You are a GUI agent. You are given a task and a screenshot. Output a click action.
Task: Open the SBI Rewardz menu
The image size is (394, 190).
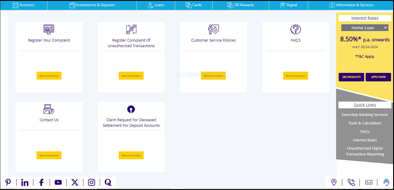pyautogui.click(x=241, y=5)
